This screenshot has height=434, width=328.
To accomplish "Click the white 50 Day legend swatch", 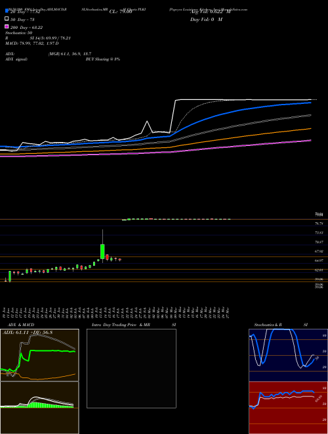I will 7,19.
